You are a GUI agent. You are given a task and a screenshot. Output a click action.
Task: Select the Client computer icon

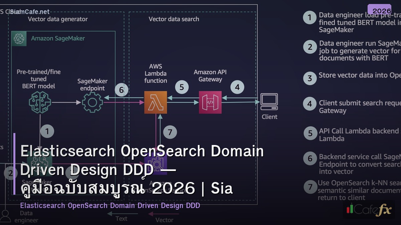coord(269,102)
